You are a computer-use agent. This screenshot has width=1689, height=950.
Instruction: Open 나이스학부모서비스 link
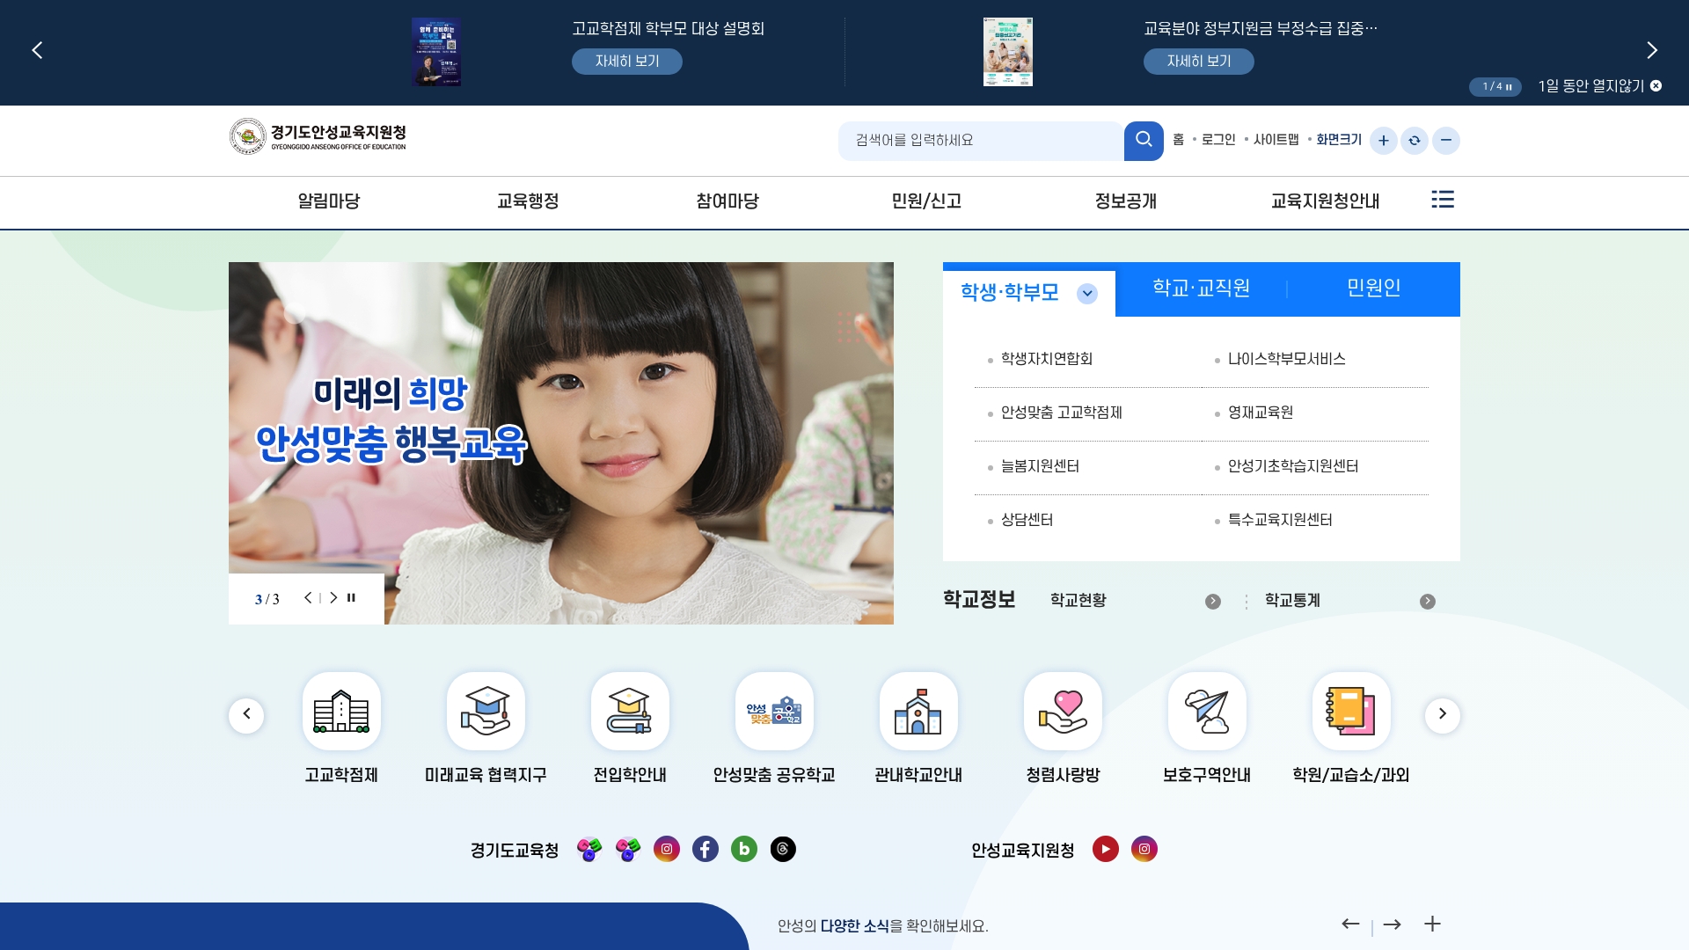tap(1286, 359)
